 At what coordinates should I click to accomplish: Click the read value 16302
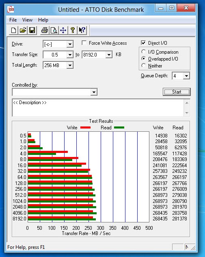tap(181, 136)
